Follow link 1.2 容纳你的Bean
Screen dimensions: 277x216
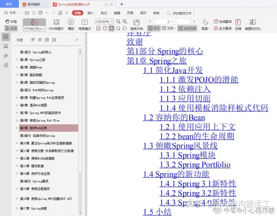pyautogui.click(x=174, y=117)
